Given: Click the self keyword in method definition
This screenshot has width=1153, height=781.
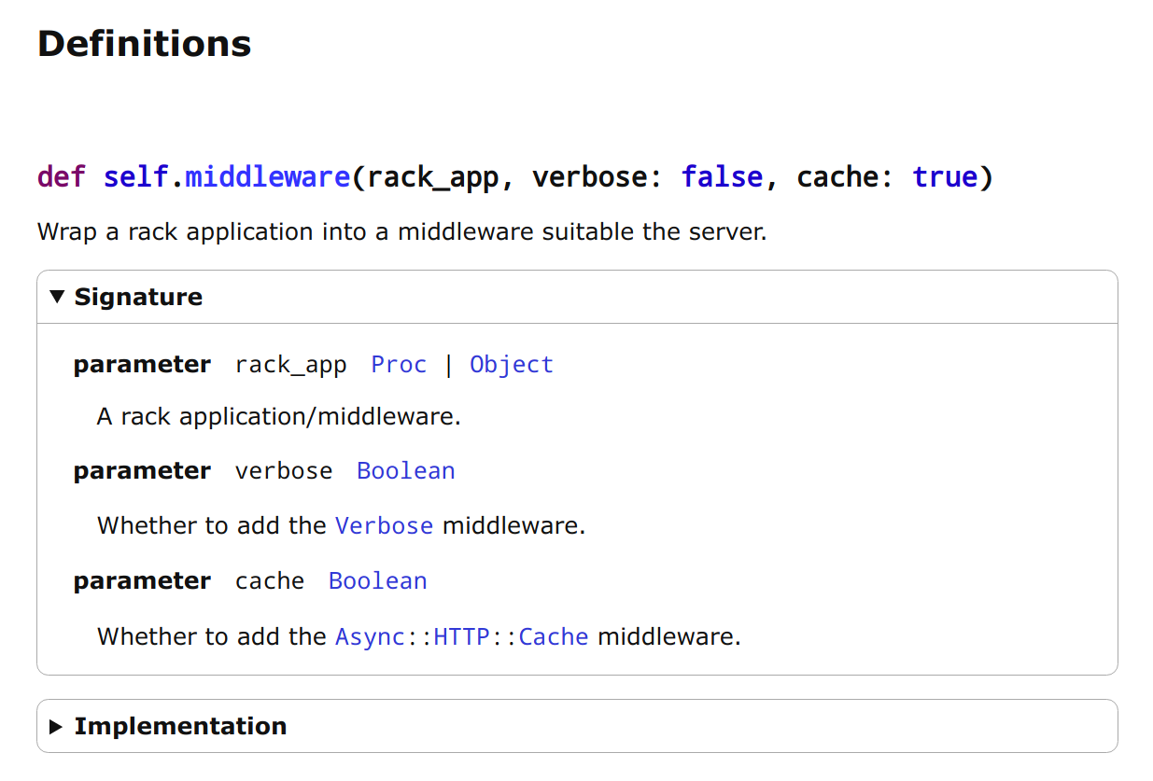Looking at the screenshot, I should 135,176.
